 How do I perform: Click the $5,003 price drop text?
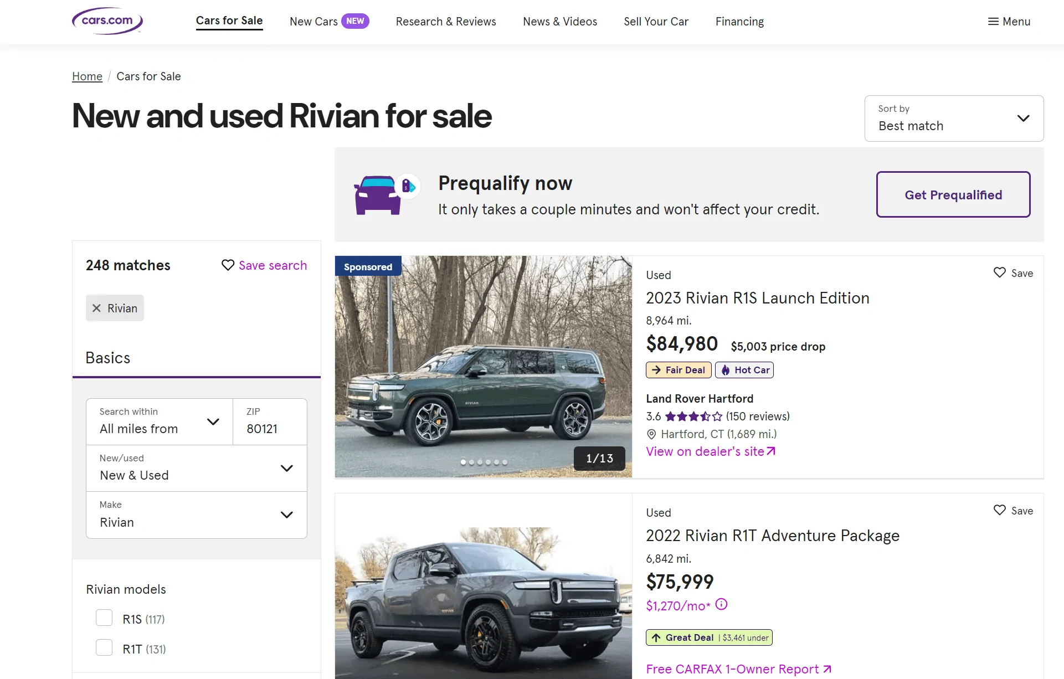pyautogui.click(x=778, y=347)
